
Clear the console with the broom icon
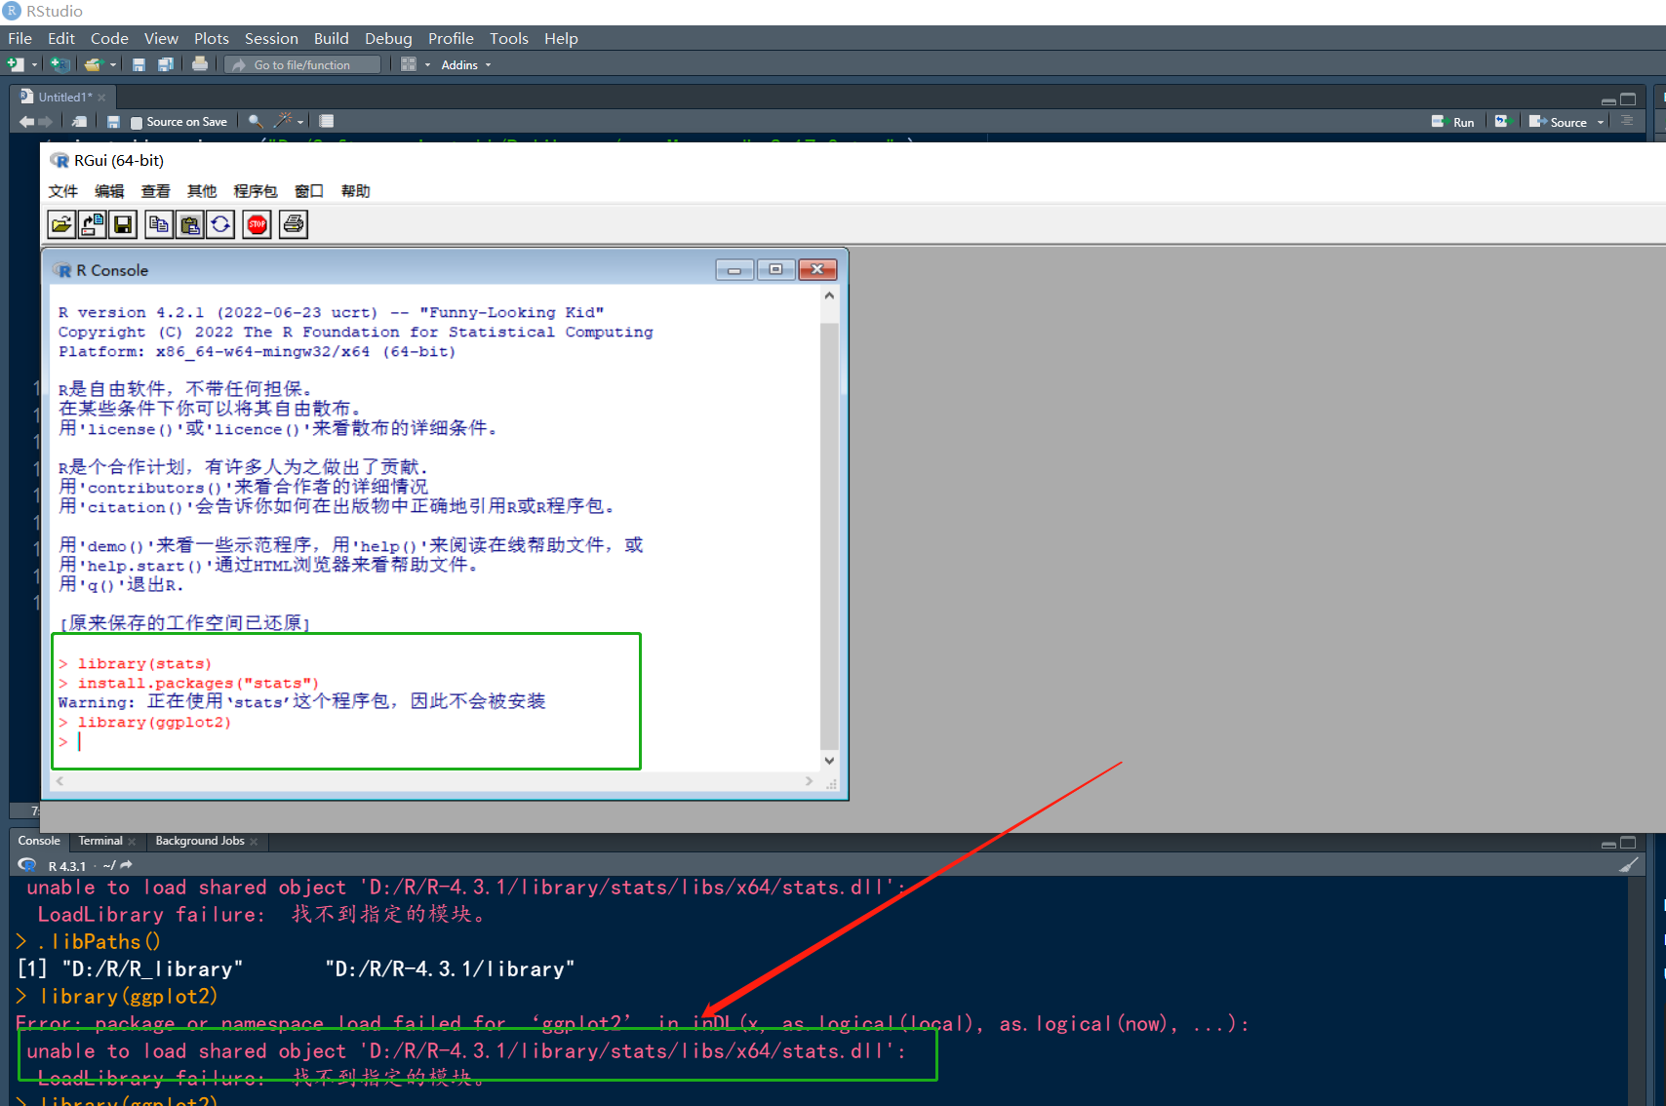click(x=1628, y=865)
